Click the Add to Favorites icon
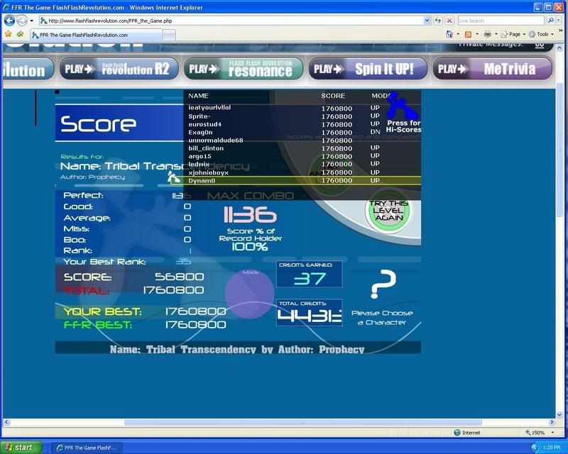568x454 pixels. [x=20, y=34]
